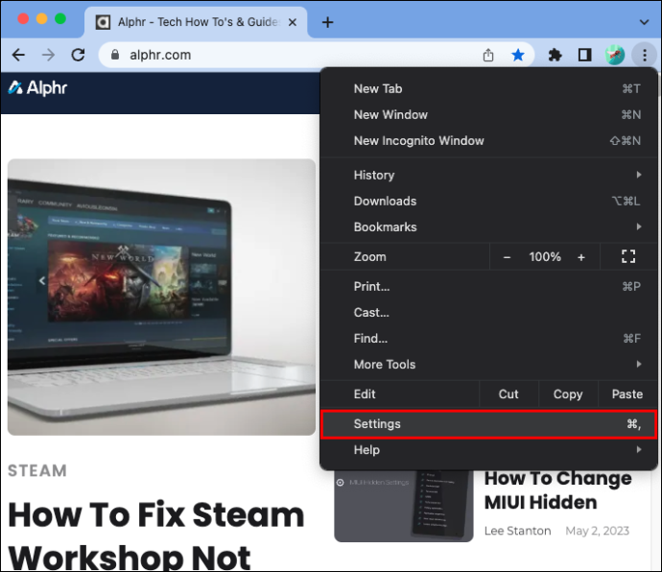Open a new tab with plus button
Image resolution: width=662 pixels, height=572 pixels.
click(327, 22)
